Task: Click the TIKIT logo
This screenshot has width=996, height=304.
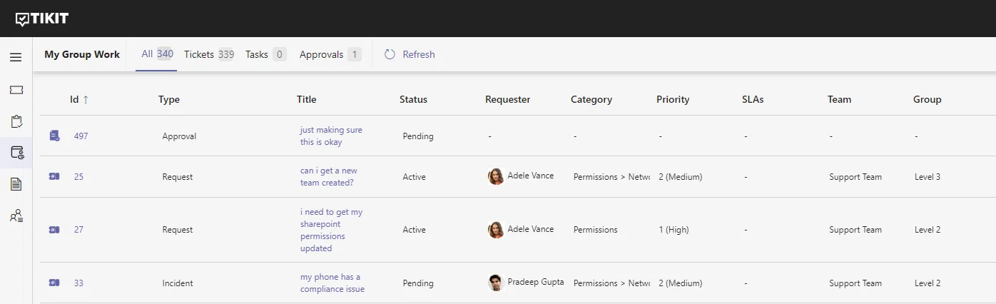Action: pyautogui.click(x=42, y=19)
